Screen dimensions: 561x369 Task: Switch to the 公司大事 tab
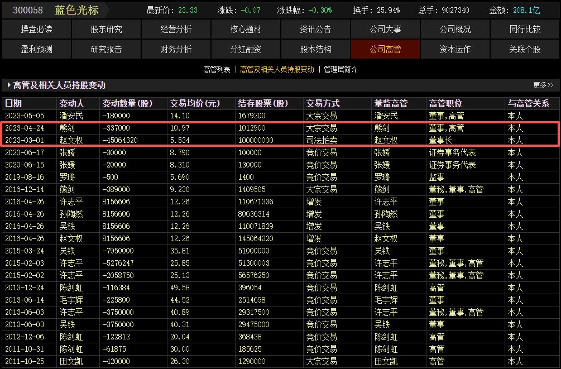pos(384,28)
